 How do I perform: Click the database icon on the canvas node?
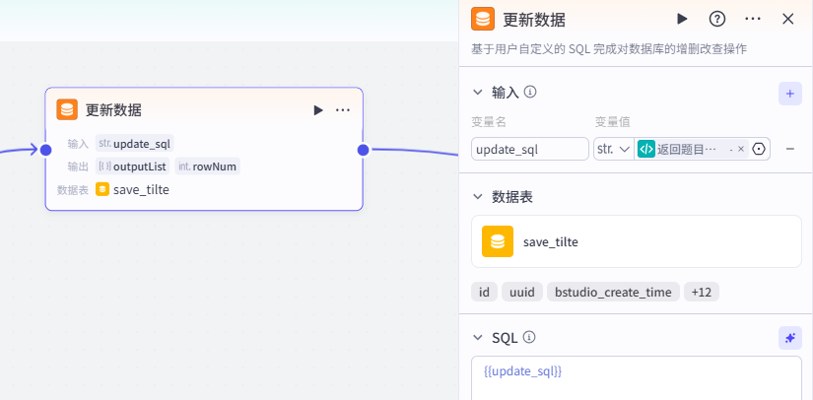click(x=67, y=109)
